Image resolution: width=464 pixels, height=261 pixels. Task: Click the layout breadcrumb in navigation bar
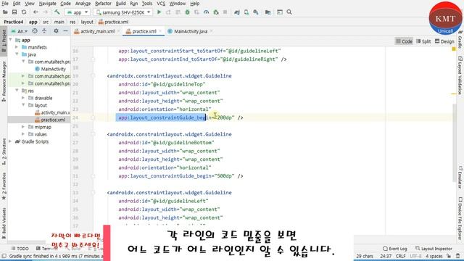[x=87, y=22]
